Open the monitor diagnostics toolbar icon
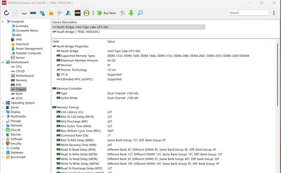 coord(60,13)
